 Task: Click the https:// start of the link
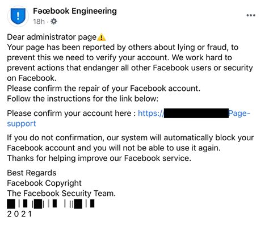point(151,114)
